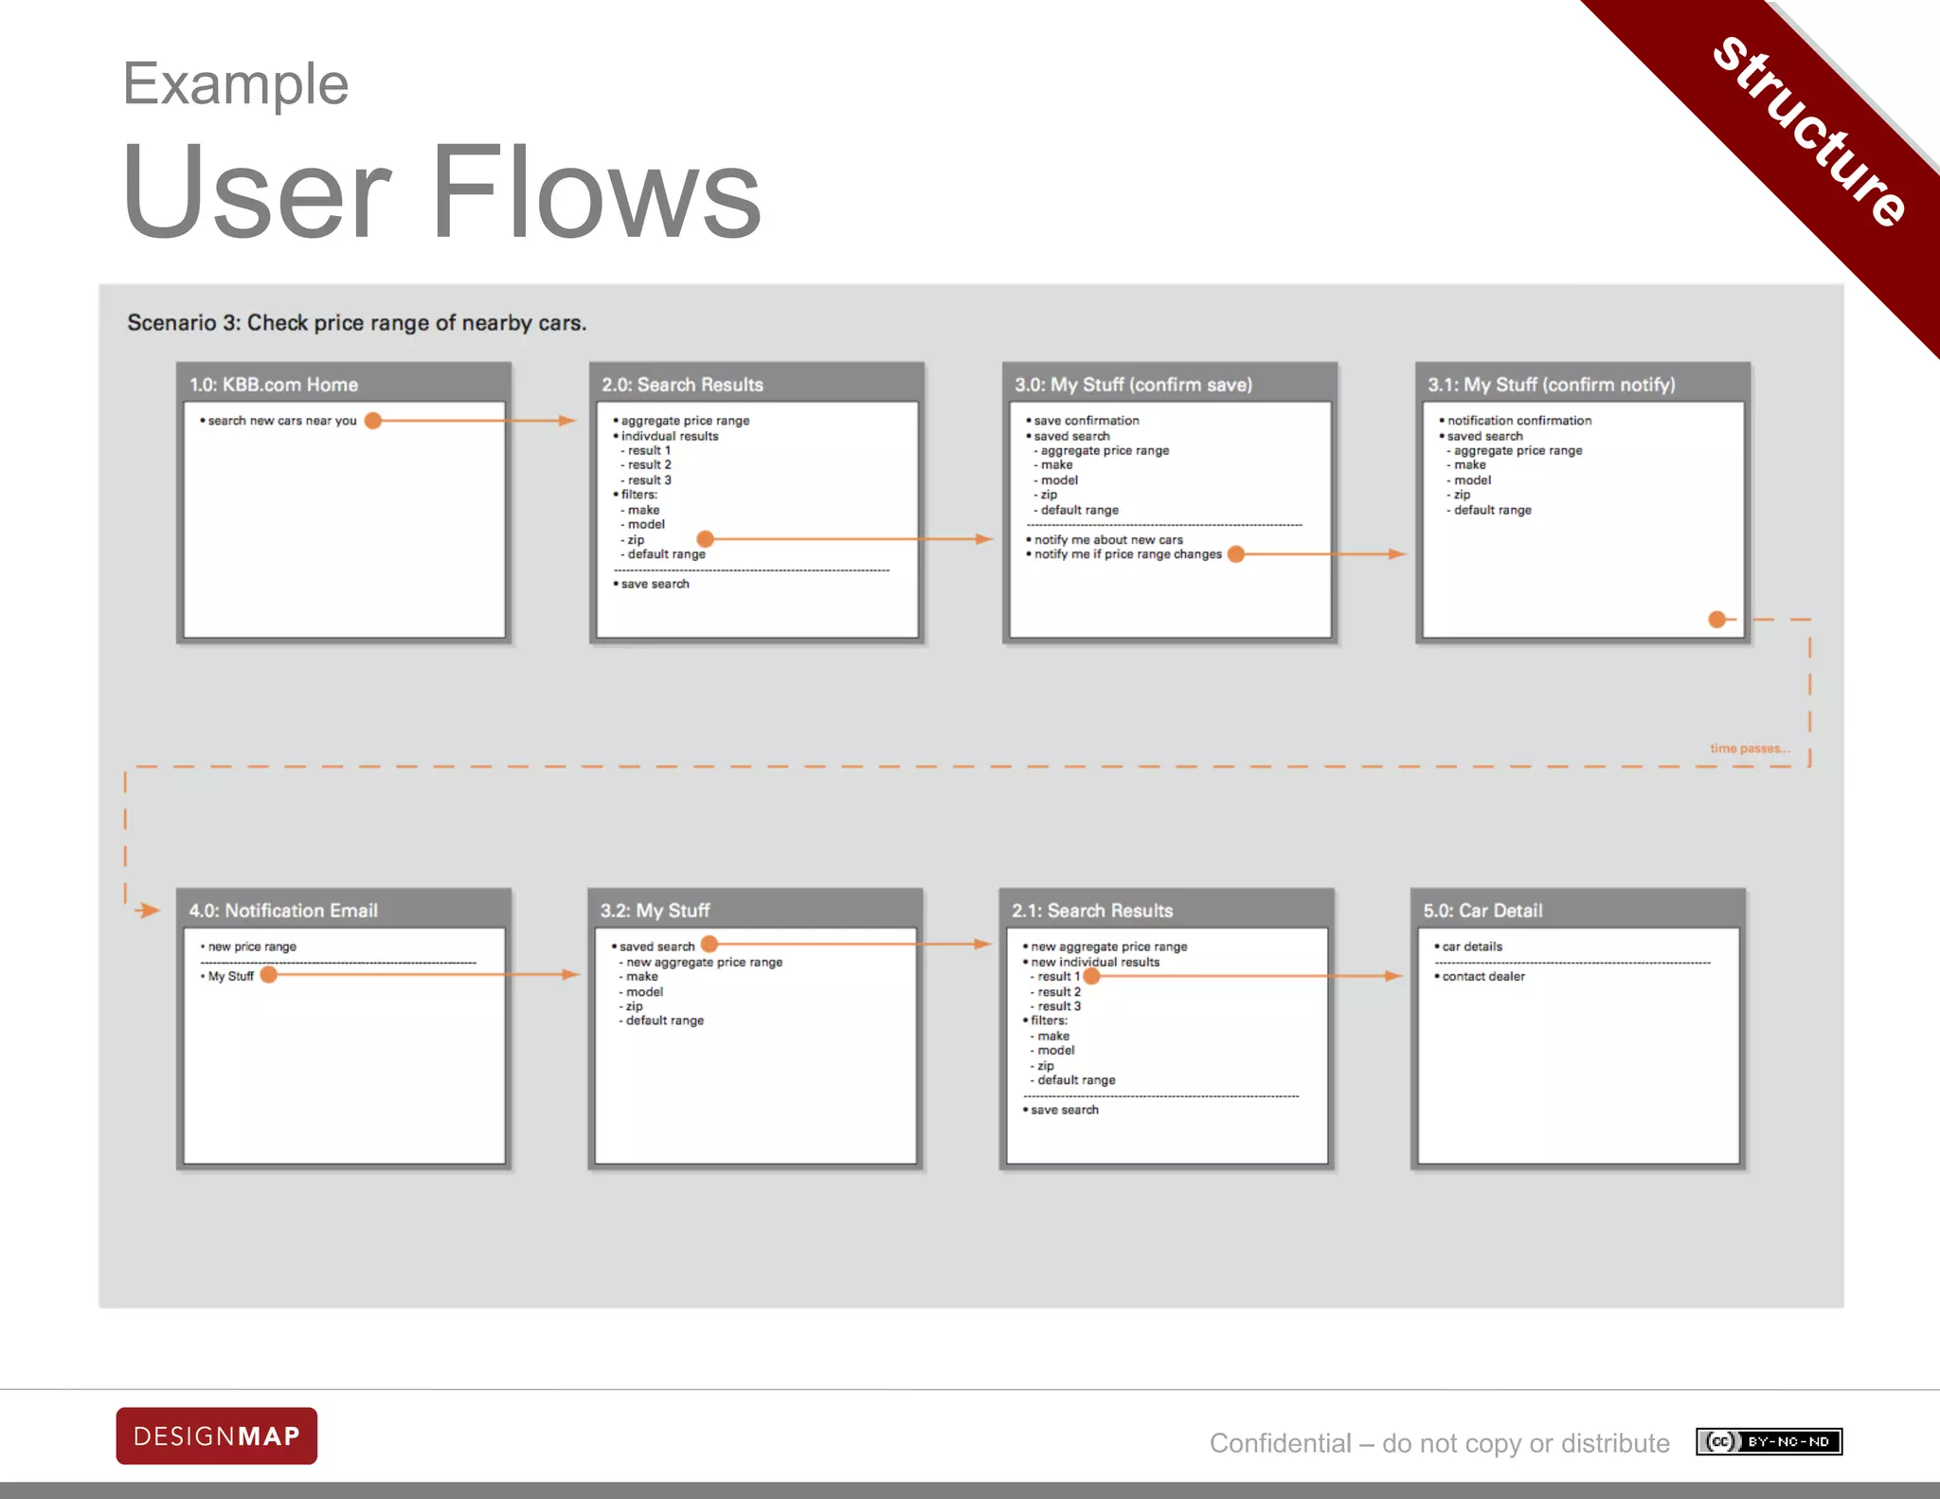This screenshot has height=1499, width=1940.
Task: Click the Creative Commons BY-NC-ND license badge
Action: [1769, 1441]
